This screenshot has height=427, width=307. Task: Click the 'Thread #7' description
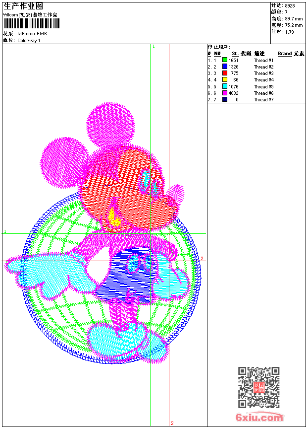point(263,100)
